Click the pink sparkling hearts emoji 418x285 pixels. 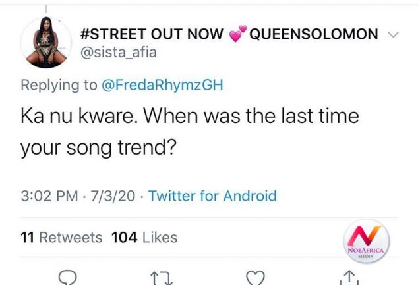237,34
